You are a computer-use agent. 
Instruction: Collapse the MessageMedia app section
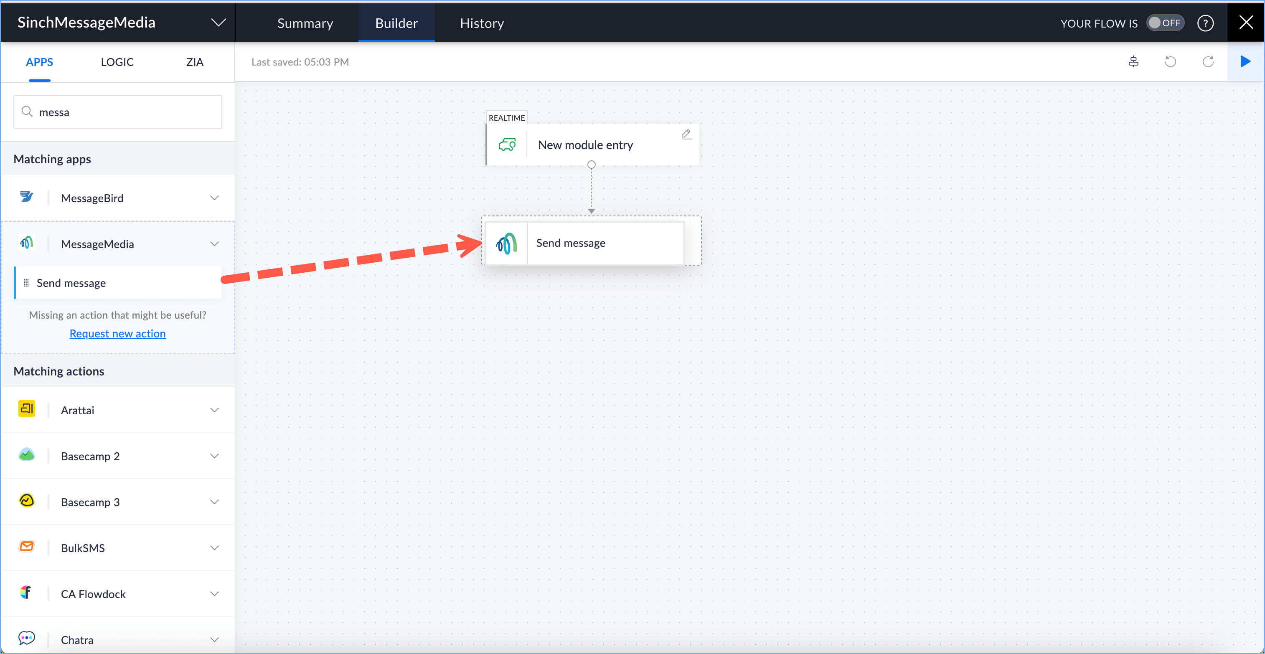[x=215, y=244]
